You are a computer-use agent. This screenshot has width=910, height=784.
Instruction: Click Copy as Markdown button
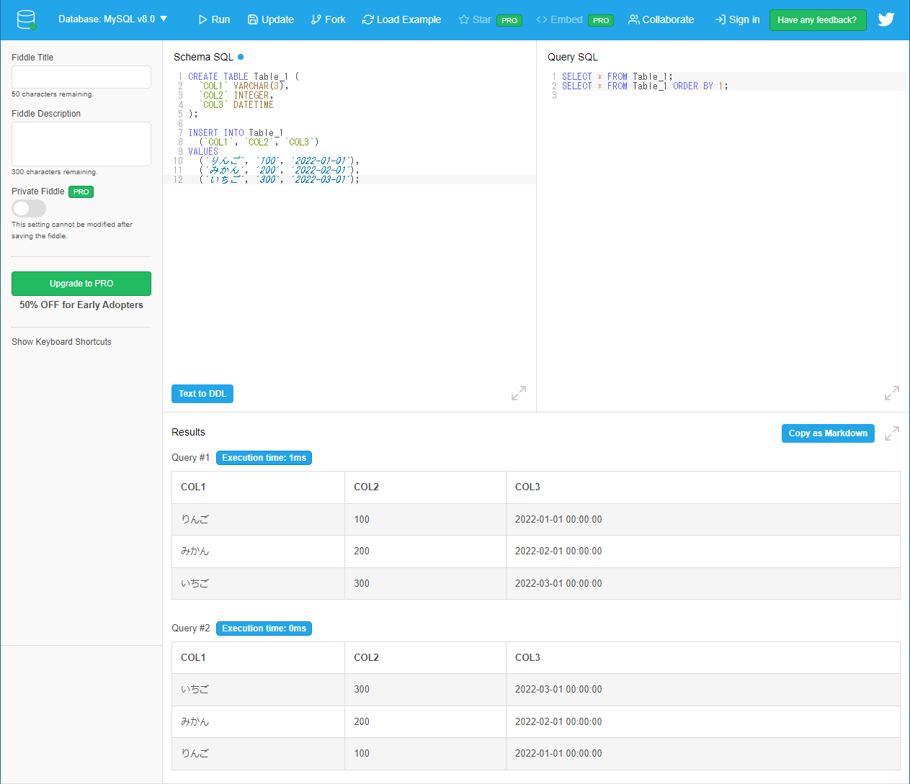click(828, 433)
